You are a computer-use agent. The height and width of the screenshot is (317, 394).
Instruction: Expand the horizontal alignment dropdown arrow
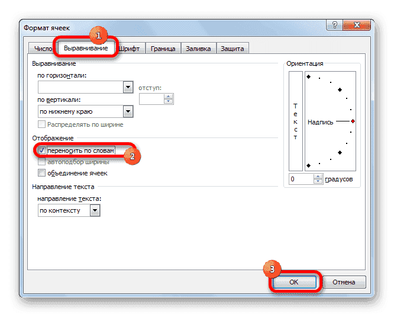pos(128,87)
